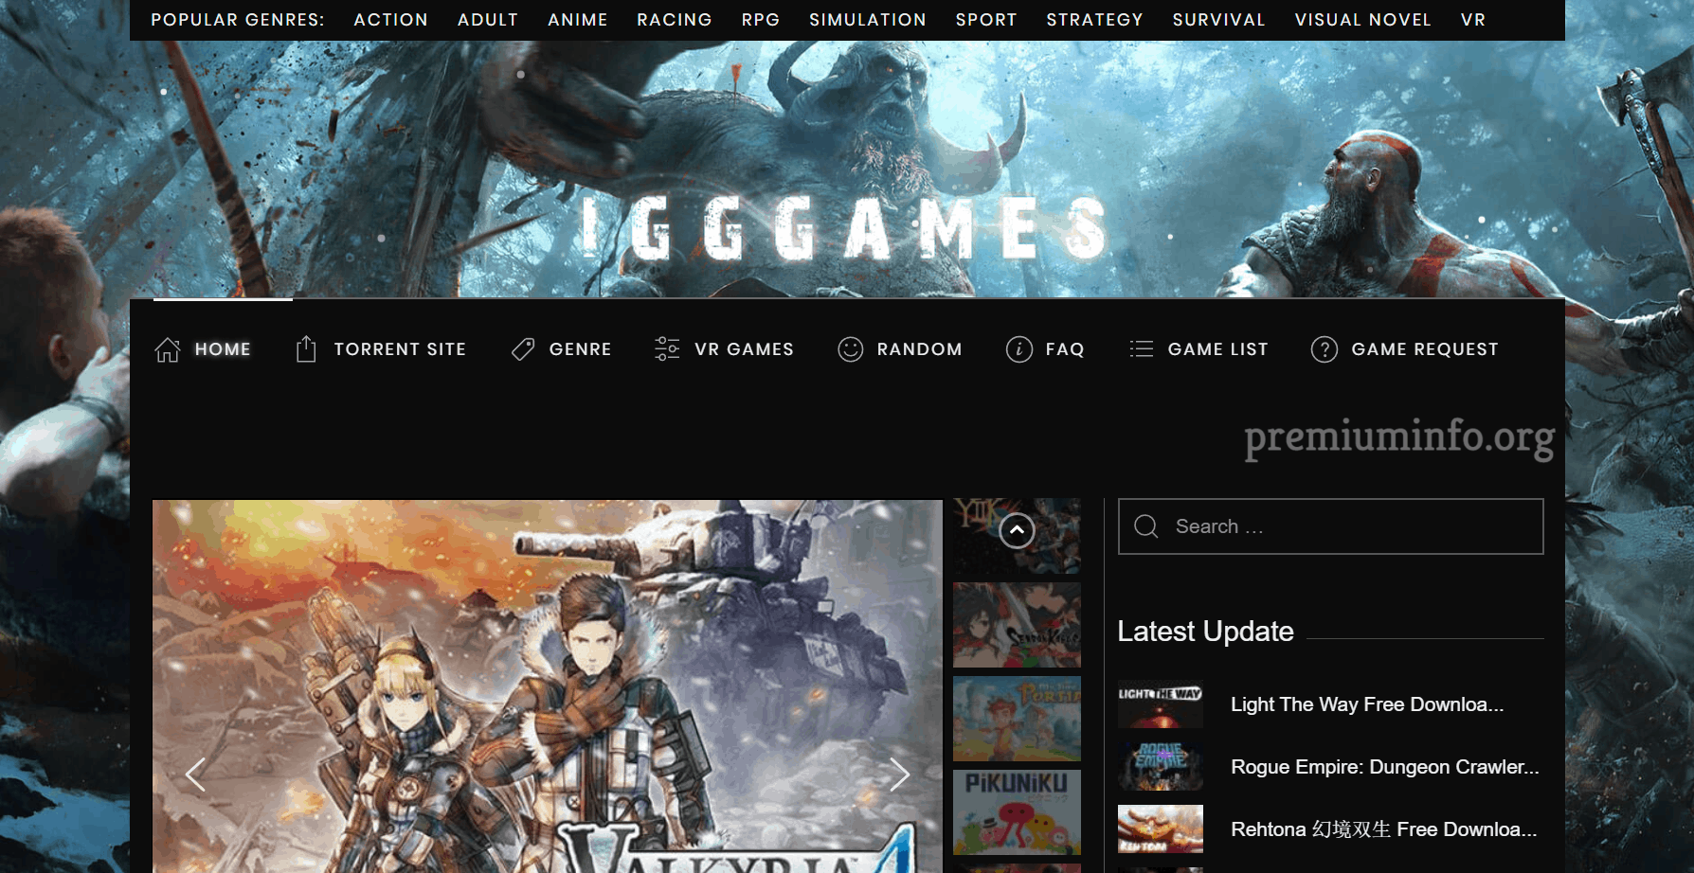Select the STRATEGY genre link
The image size is (1694, 873).
1095,20
